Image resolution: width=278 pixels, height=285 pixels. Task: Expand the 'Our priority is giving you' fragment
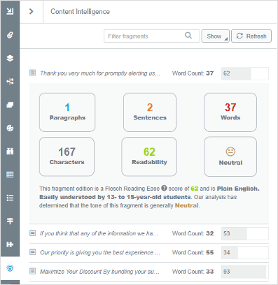(149, 252)
